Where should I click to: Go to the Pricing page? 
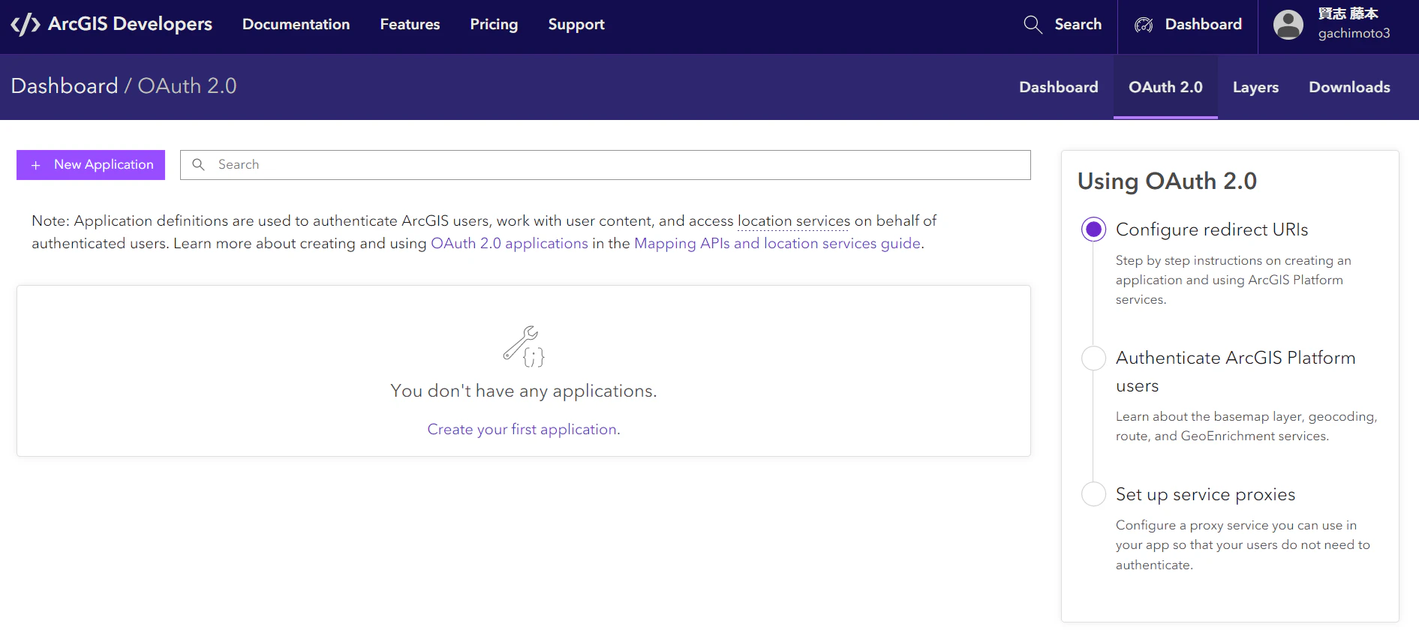tap(494, 25)
